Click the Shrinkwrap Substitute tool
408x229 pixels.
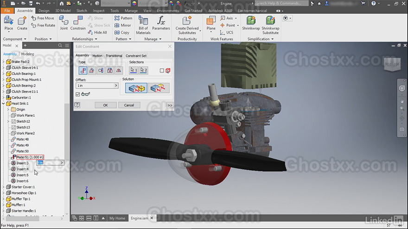(270, 25)
